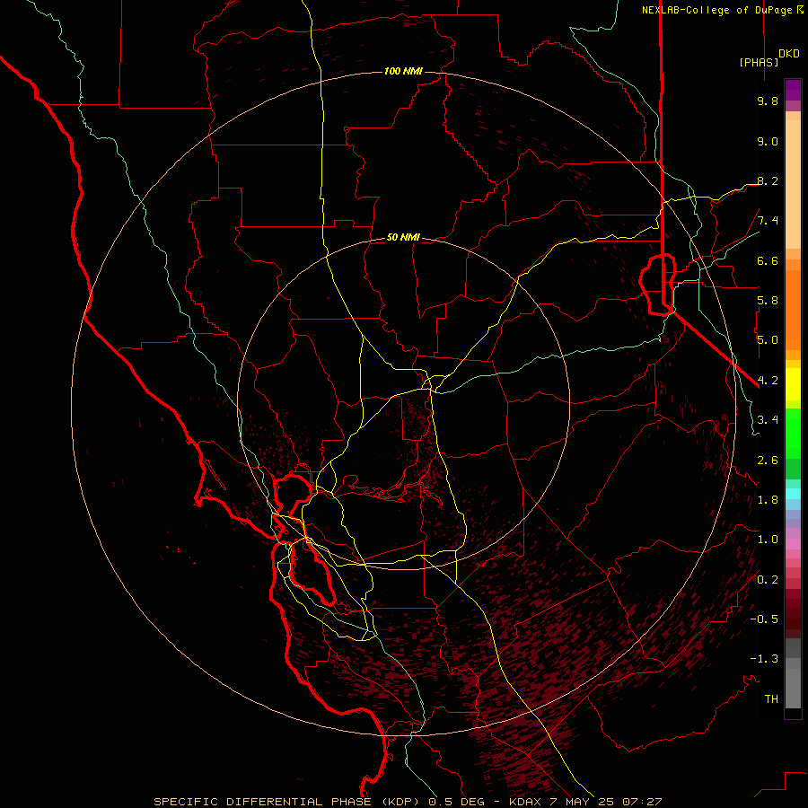This screenshot has height=808, width=808.
Task: Select the 9.0 scale value
Action: pyautogui.click(x=768, y=141)
